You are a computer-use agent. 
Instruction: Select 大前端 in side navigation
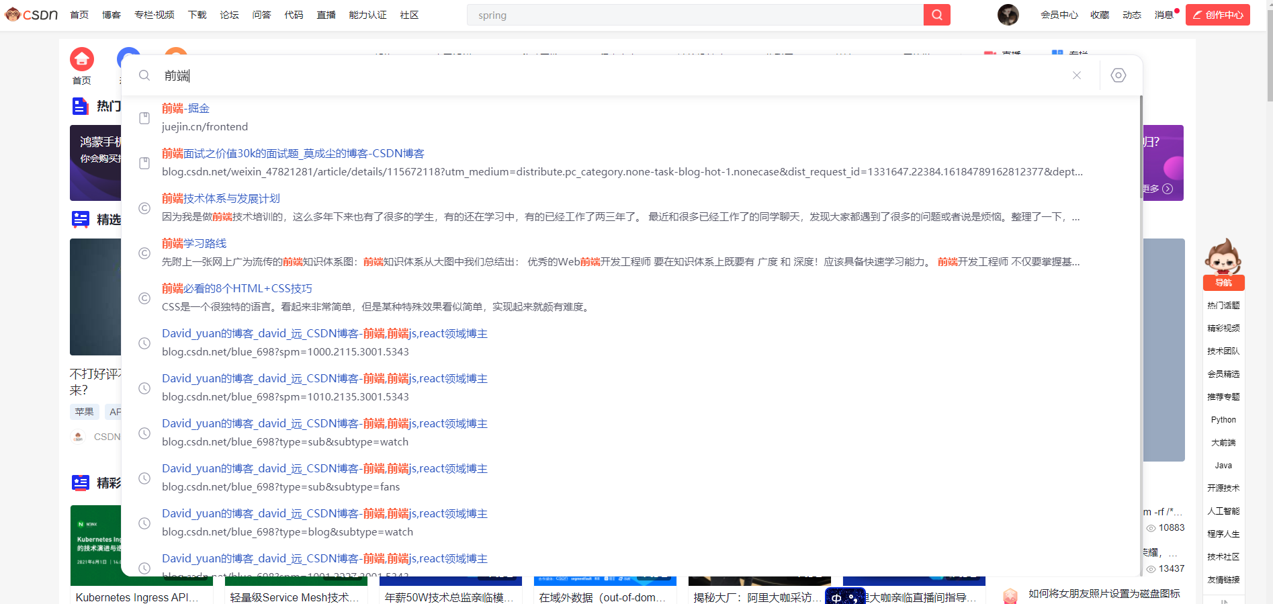pos(1223,443)
